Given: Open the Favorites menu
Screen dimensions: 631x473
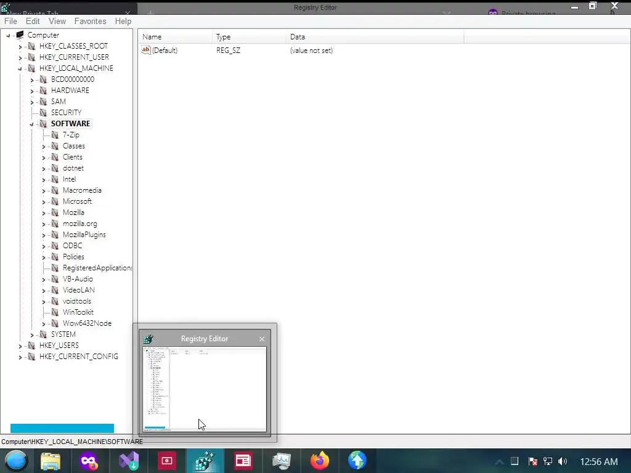Looking at the screenshot, I should point(90,21).
